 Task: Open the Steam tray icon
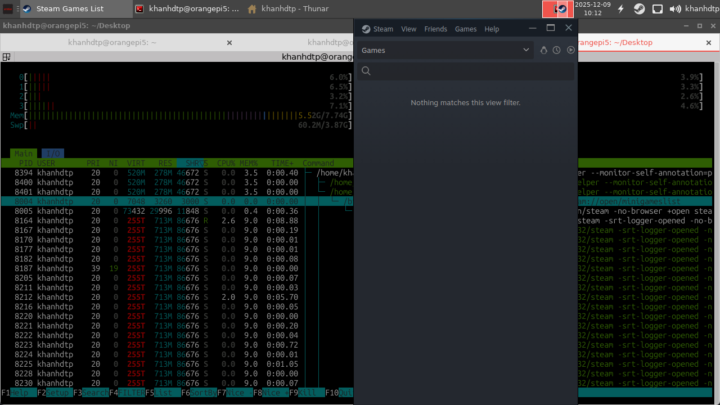pyautogui.click(x=639, y=9)
